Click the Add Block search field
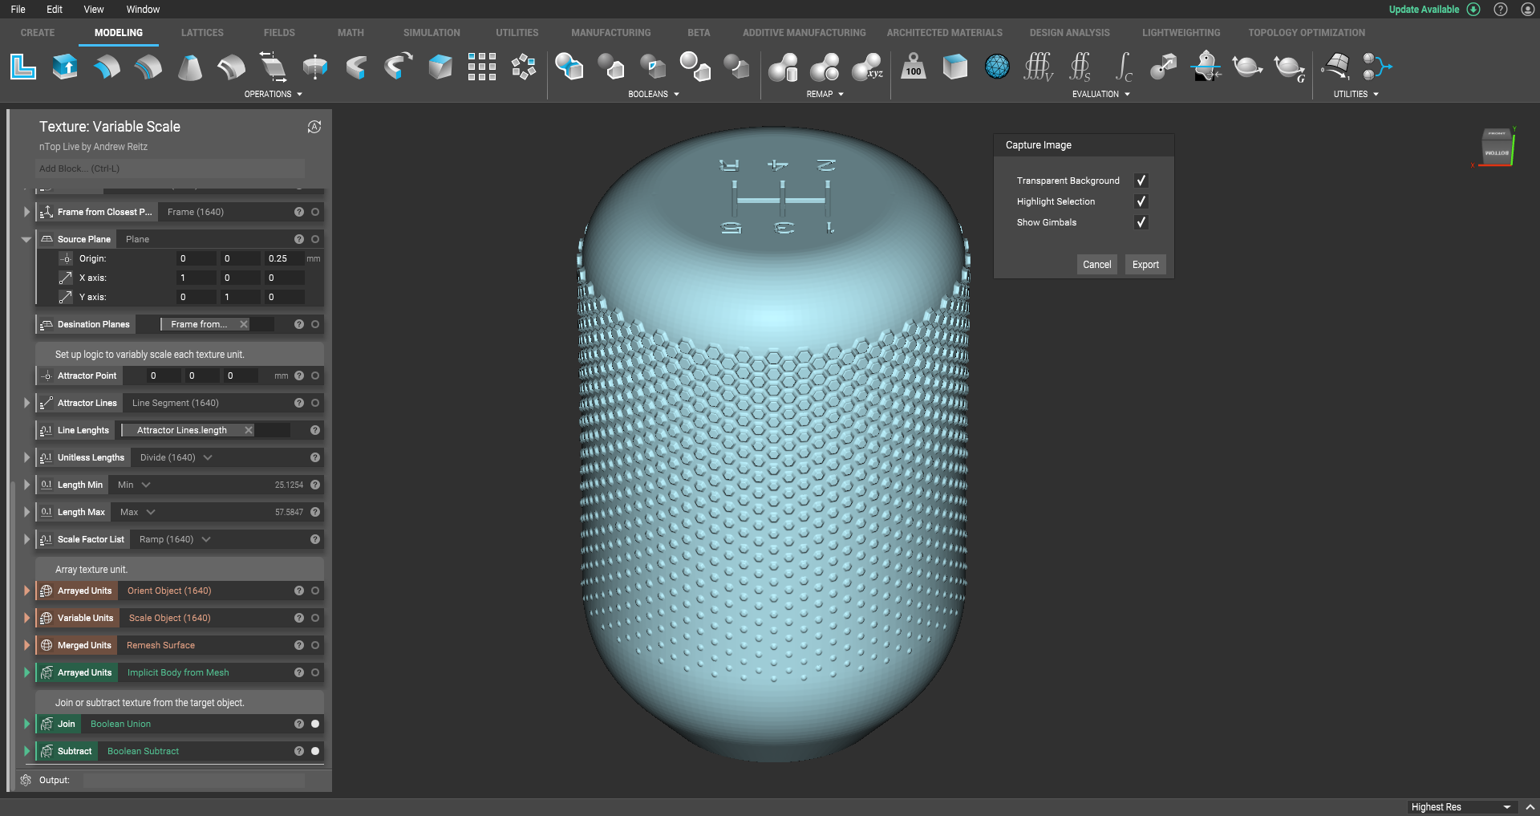Image resolution: width=1540 pixels, height=816 pixels. coord(170,168)
